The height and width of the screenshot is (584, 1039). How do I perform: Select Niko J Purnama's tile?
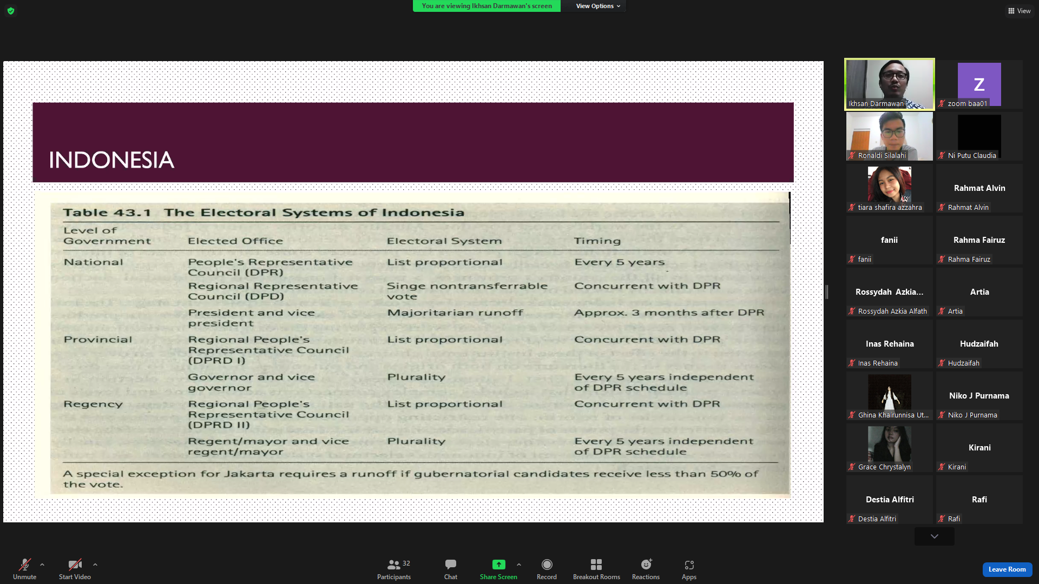click(x=979, y=396)
